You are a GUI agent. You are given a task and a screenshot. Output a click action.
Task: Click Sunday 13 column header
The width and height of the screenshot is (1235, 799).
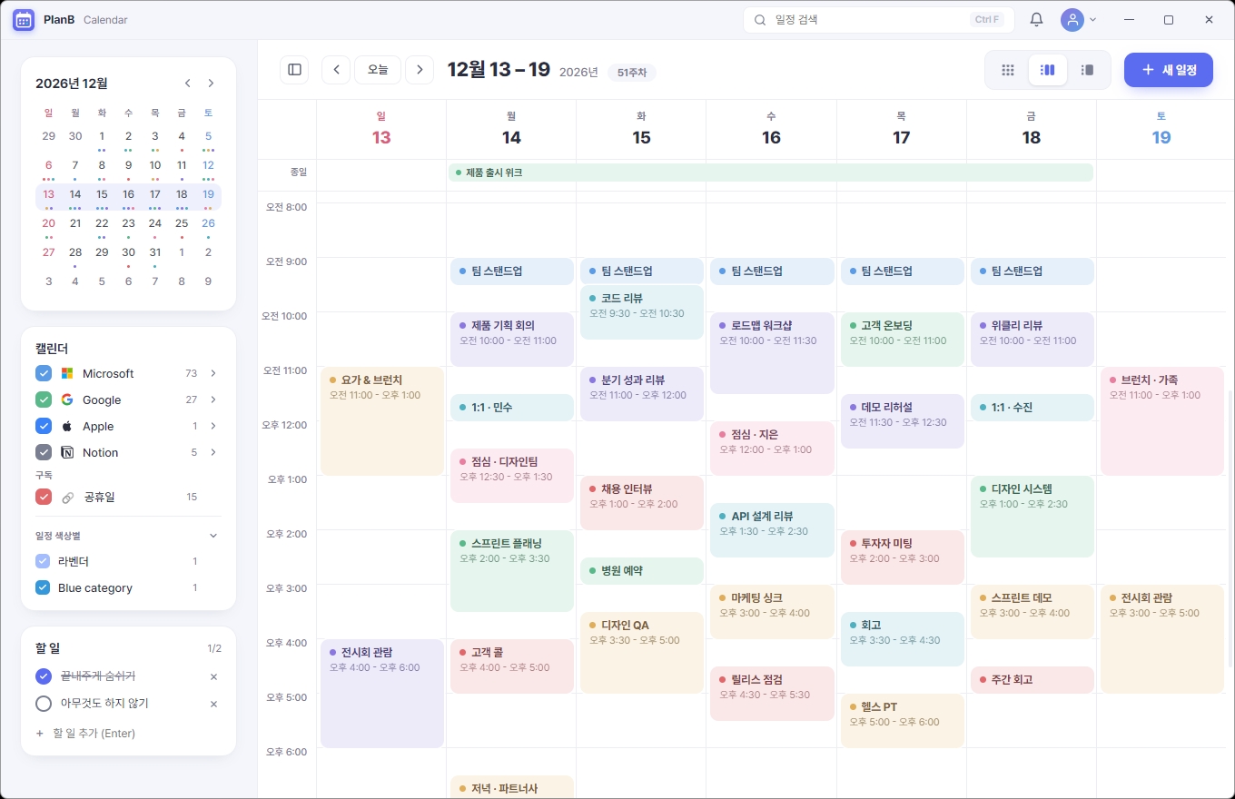point(381,128)
